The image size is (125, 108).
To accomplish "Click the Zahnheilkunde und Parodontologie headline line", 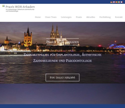I will (x=62, y=61).
